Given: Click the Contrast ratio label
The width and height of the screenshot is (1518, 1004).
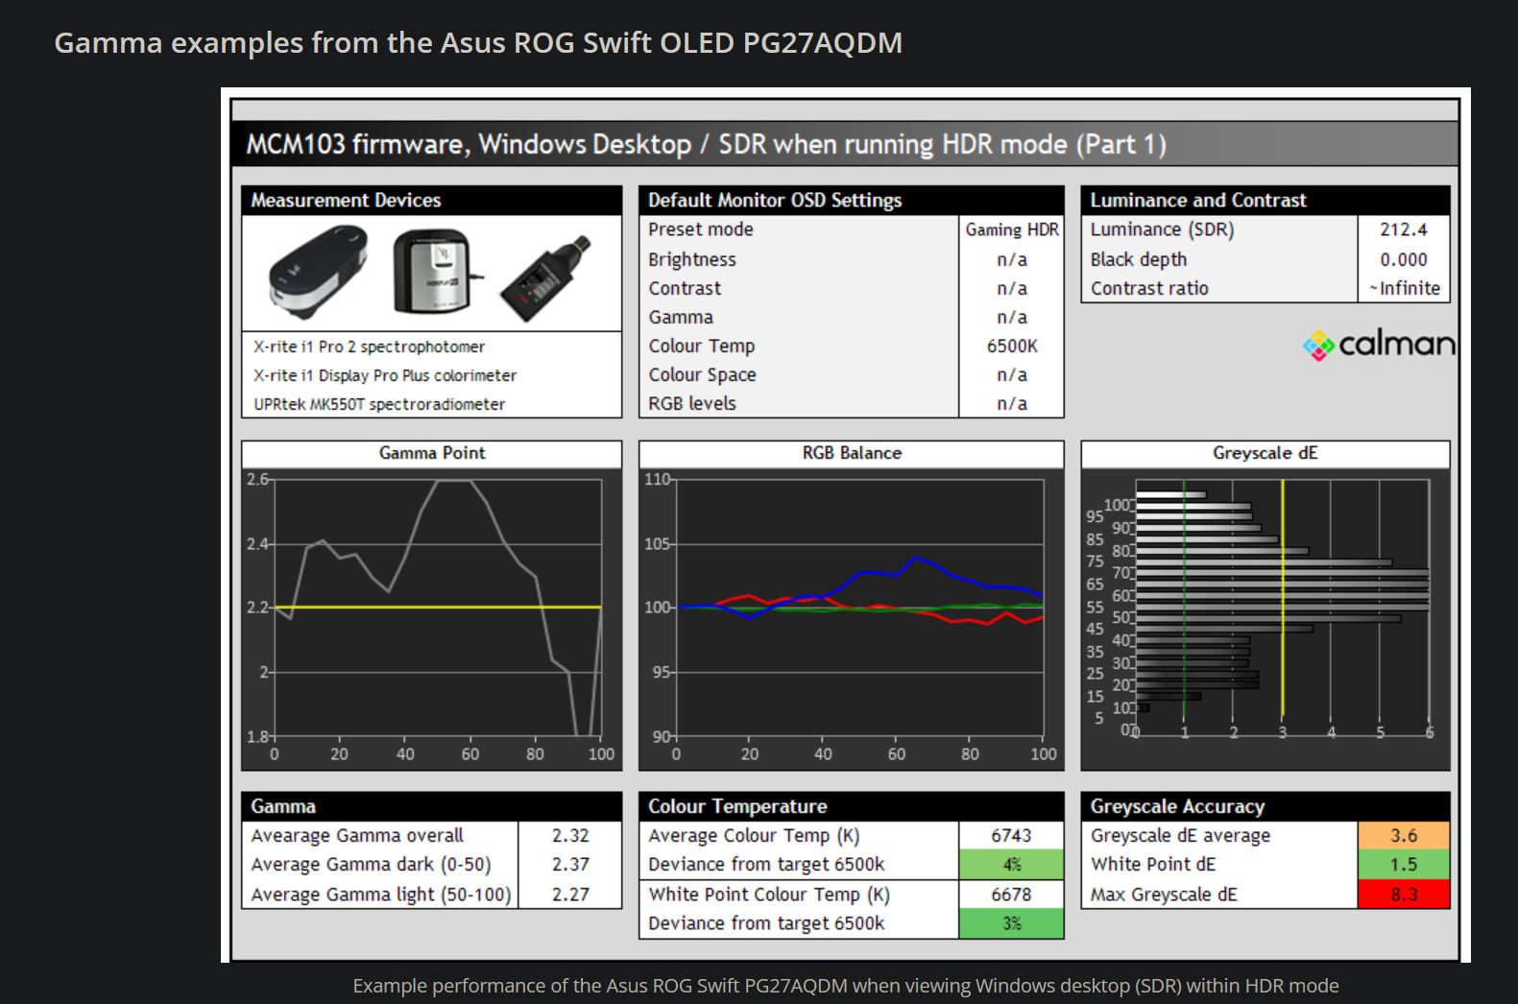Looking at the screenshot, I should pos(1149,288).
